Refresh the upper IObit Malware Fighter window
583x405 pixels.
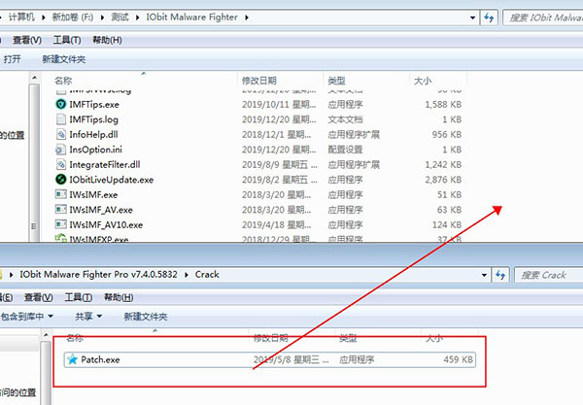(x=490, y=17)
